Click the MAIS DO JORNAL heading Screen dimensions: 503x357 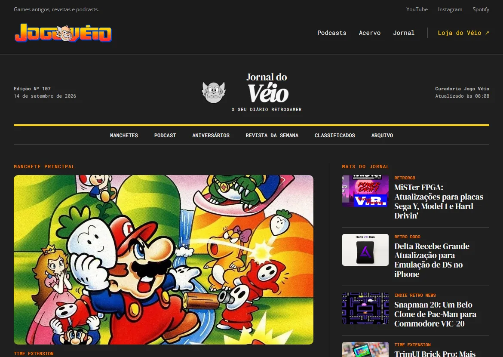(x=365, y=166)
